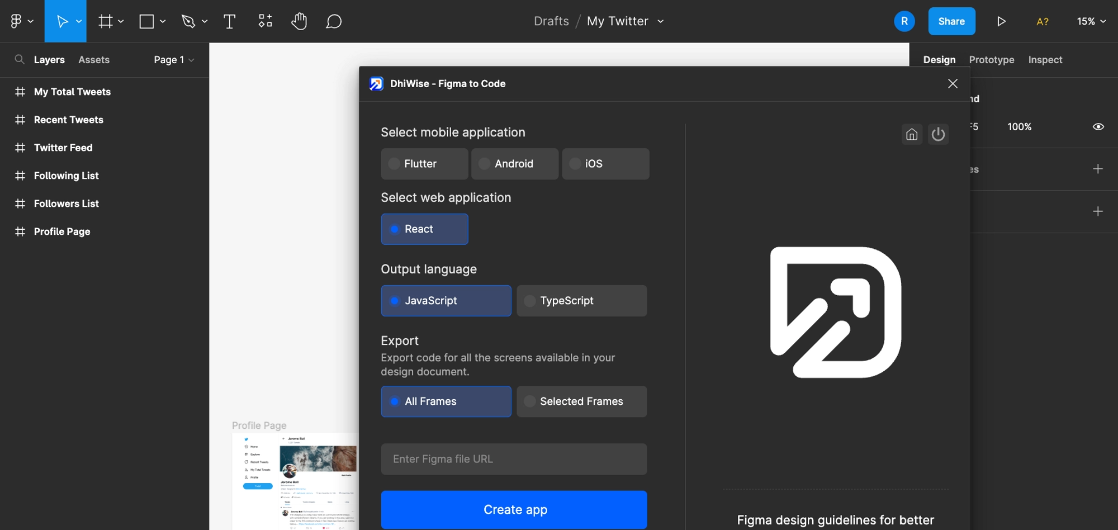Select the Move tool
Screen dimensions: 1118x530
coord(62,21)
